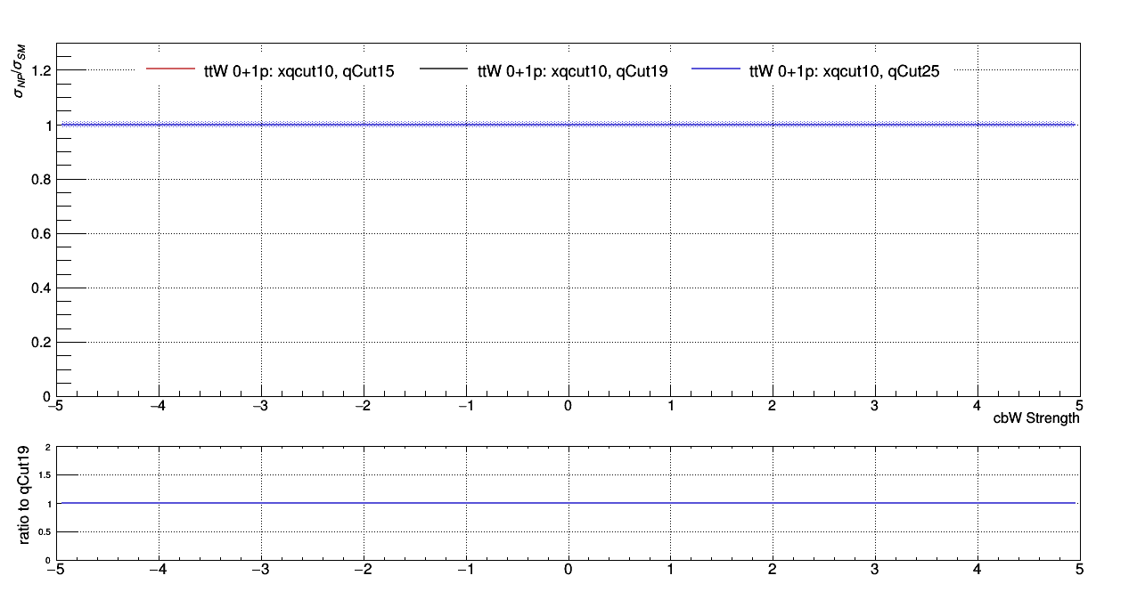
Task: Click the 'cbW Strength' x-axis title
Action: 1035,418
